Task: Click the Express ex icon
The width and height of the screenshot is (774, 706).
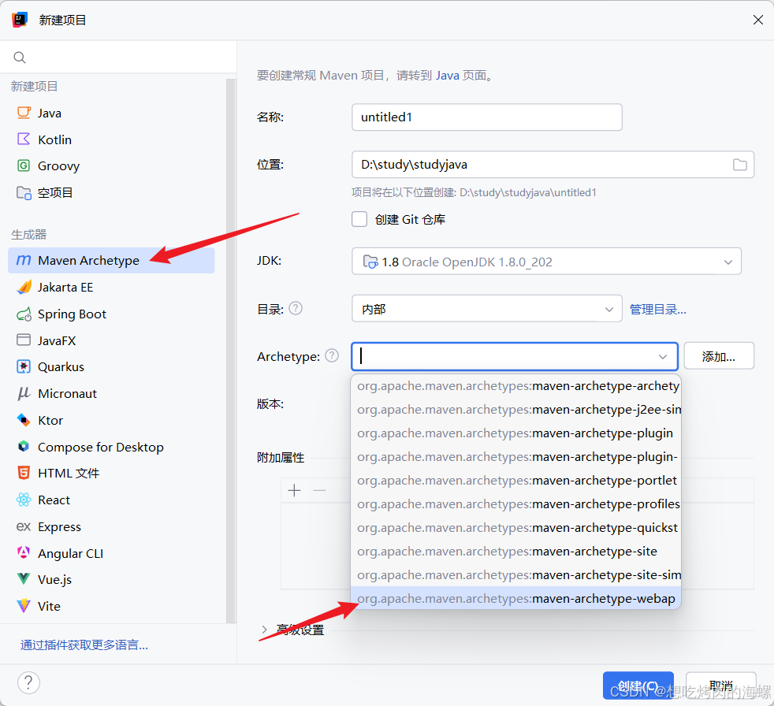Action: click(x=24, y=527)
